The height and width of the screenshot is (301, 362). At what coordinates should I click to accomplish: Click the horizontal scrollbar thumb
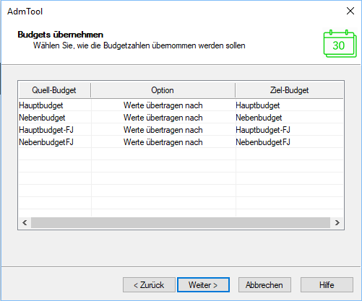coord(181,223)
